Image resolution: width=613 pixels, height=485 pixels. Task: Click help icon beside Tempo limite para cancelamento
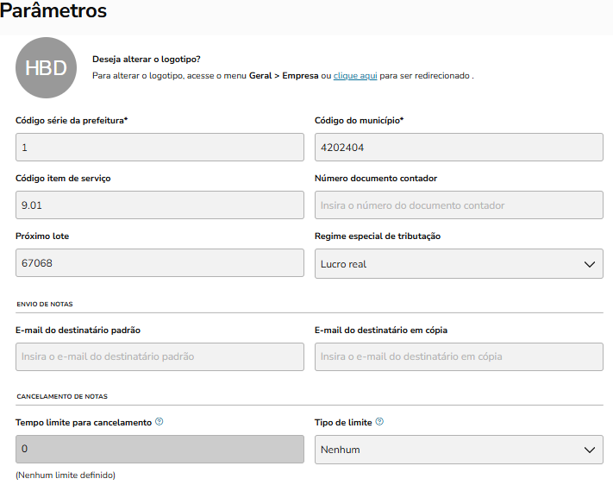click(x=160, y=422)
